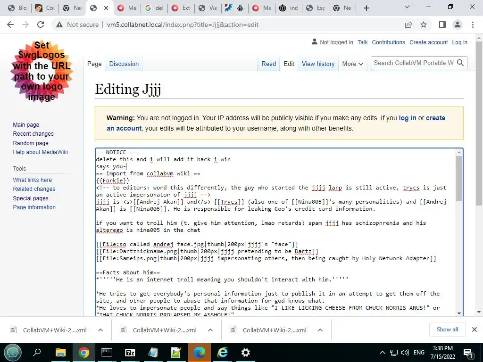Click 'log in' link inside warning box

407,118
